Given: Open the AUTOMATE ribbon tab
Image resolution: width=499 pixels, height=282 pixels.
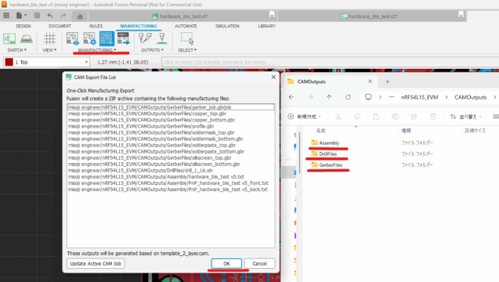Looking at the screenshot, I should (186, 26).
